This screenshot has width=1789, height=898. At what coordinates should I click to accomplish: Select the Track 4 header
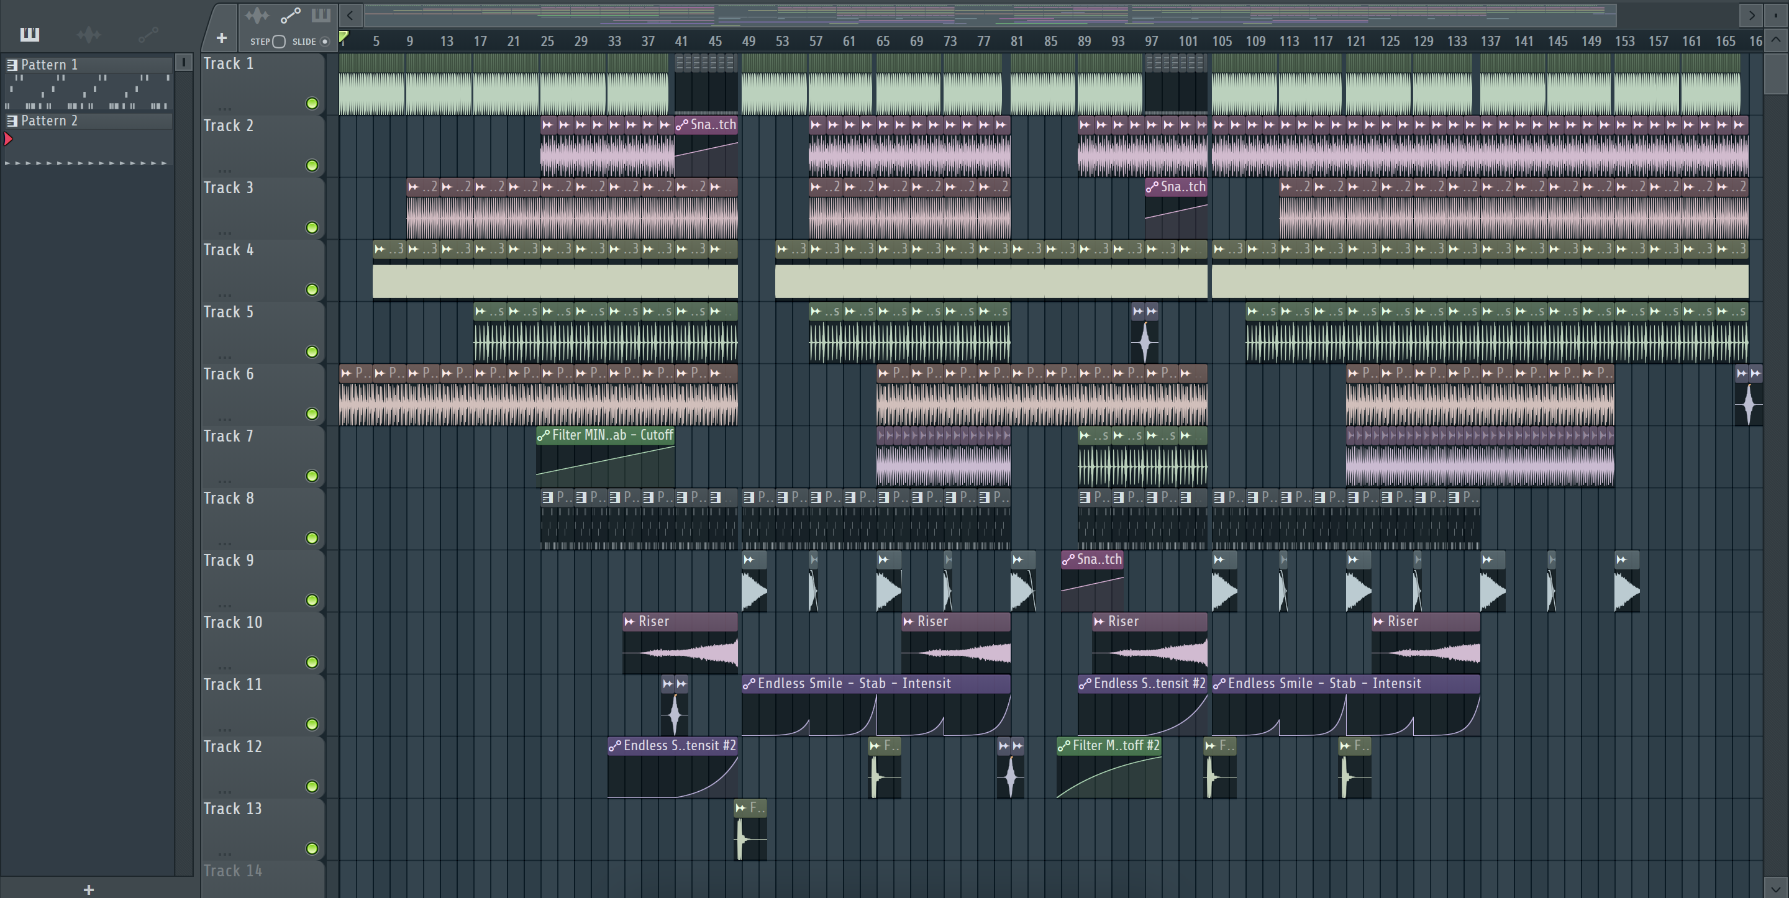point(263,270)
